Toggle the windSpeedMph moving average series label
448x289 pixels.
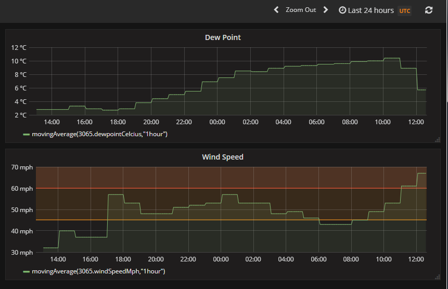click(98, 271)
